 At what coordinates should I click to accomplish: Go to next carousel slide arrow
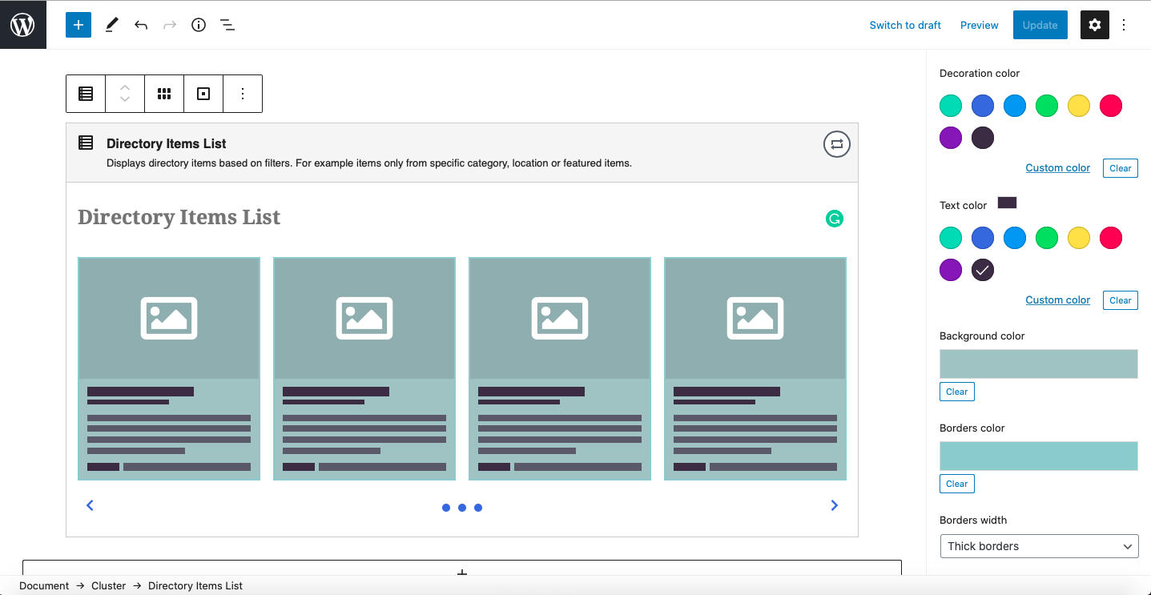pos(835,505)
